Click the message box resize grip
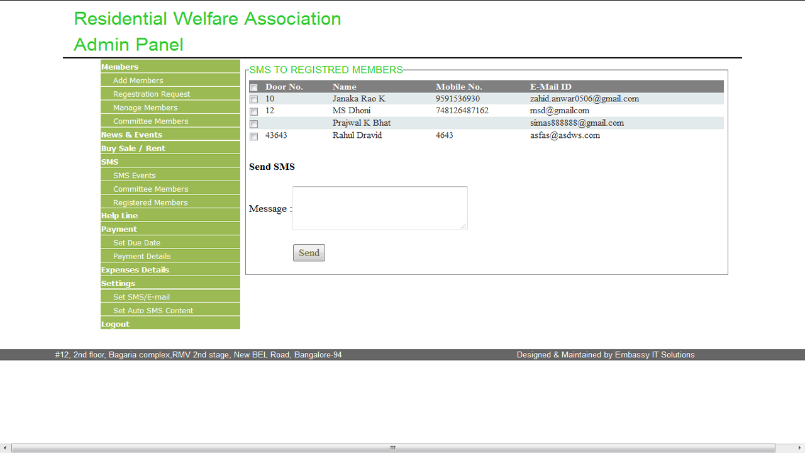Image resolution: width=805 pixels, height=453 pixels. [464, 226]
